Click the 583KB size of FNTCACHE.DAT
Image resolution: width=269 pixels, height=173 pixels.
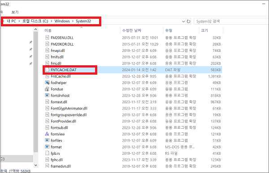[216, 70]
